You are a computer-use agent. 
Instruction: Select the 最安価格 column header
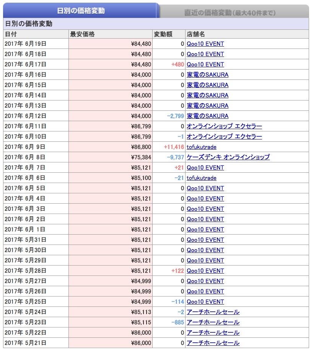(x=111, y=34)
